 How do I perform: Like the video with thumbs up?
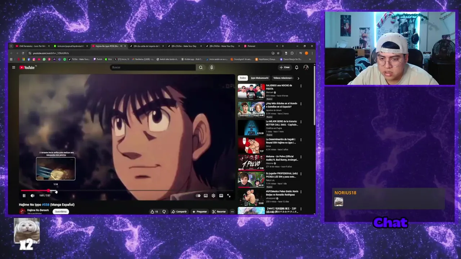(x=154, y=212)
